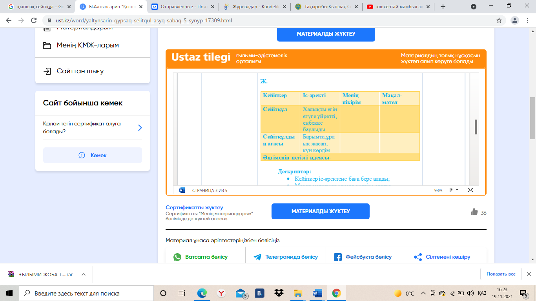Click the Сайттан шығу exit icon
Viewport: 536px width, 301px height.
pos(47,71)
